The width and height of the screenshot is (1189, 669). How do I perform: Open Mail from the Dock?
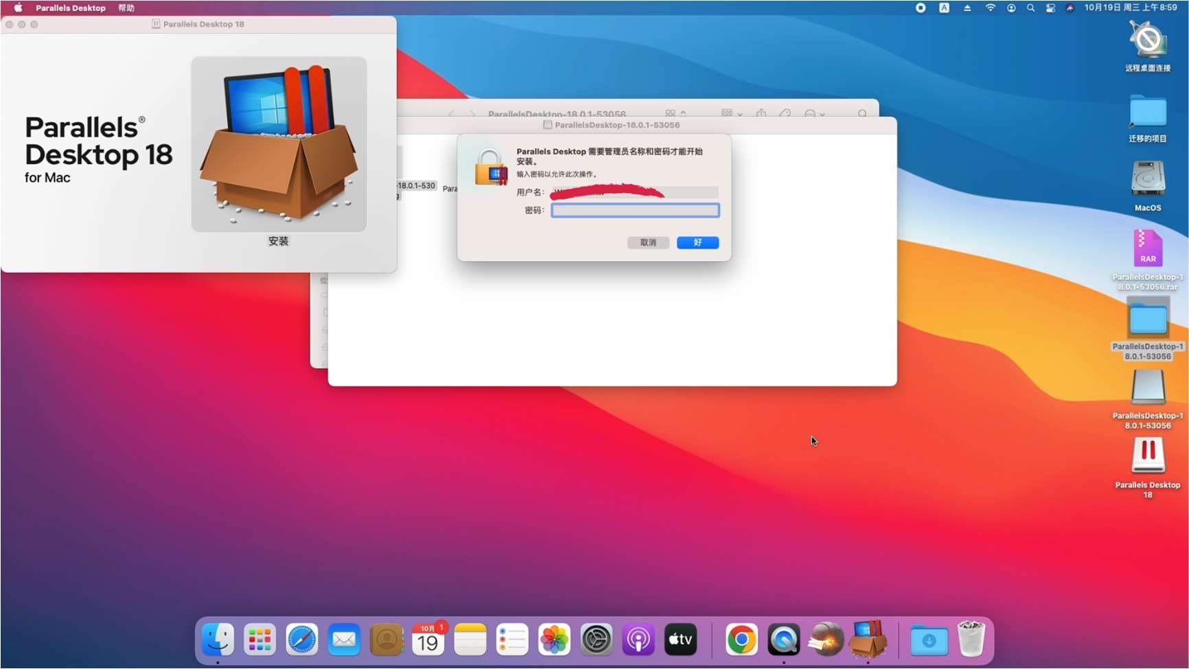pyautogui.click(x=344, y=640)
